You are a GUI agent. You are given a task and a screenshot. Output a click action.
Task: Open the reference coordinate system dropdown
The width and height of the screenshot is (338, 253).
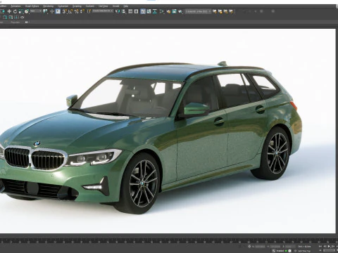pos(36,11)
